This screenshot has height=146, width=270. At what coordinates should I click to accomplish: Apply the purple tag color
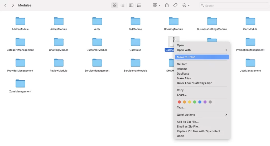pos(205,102)
